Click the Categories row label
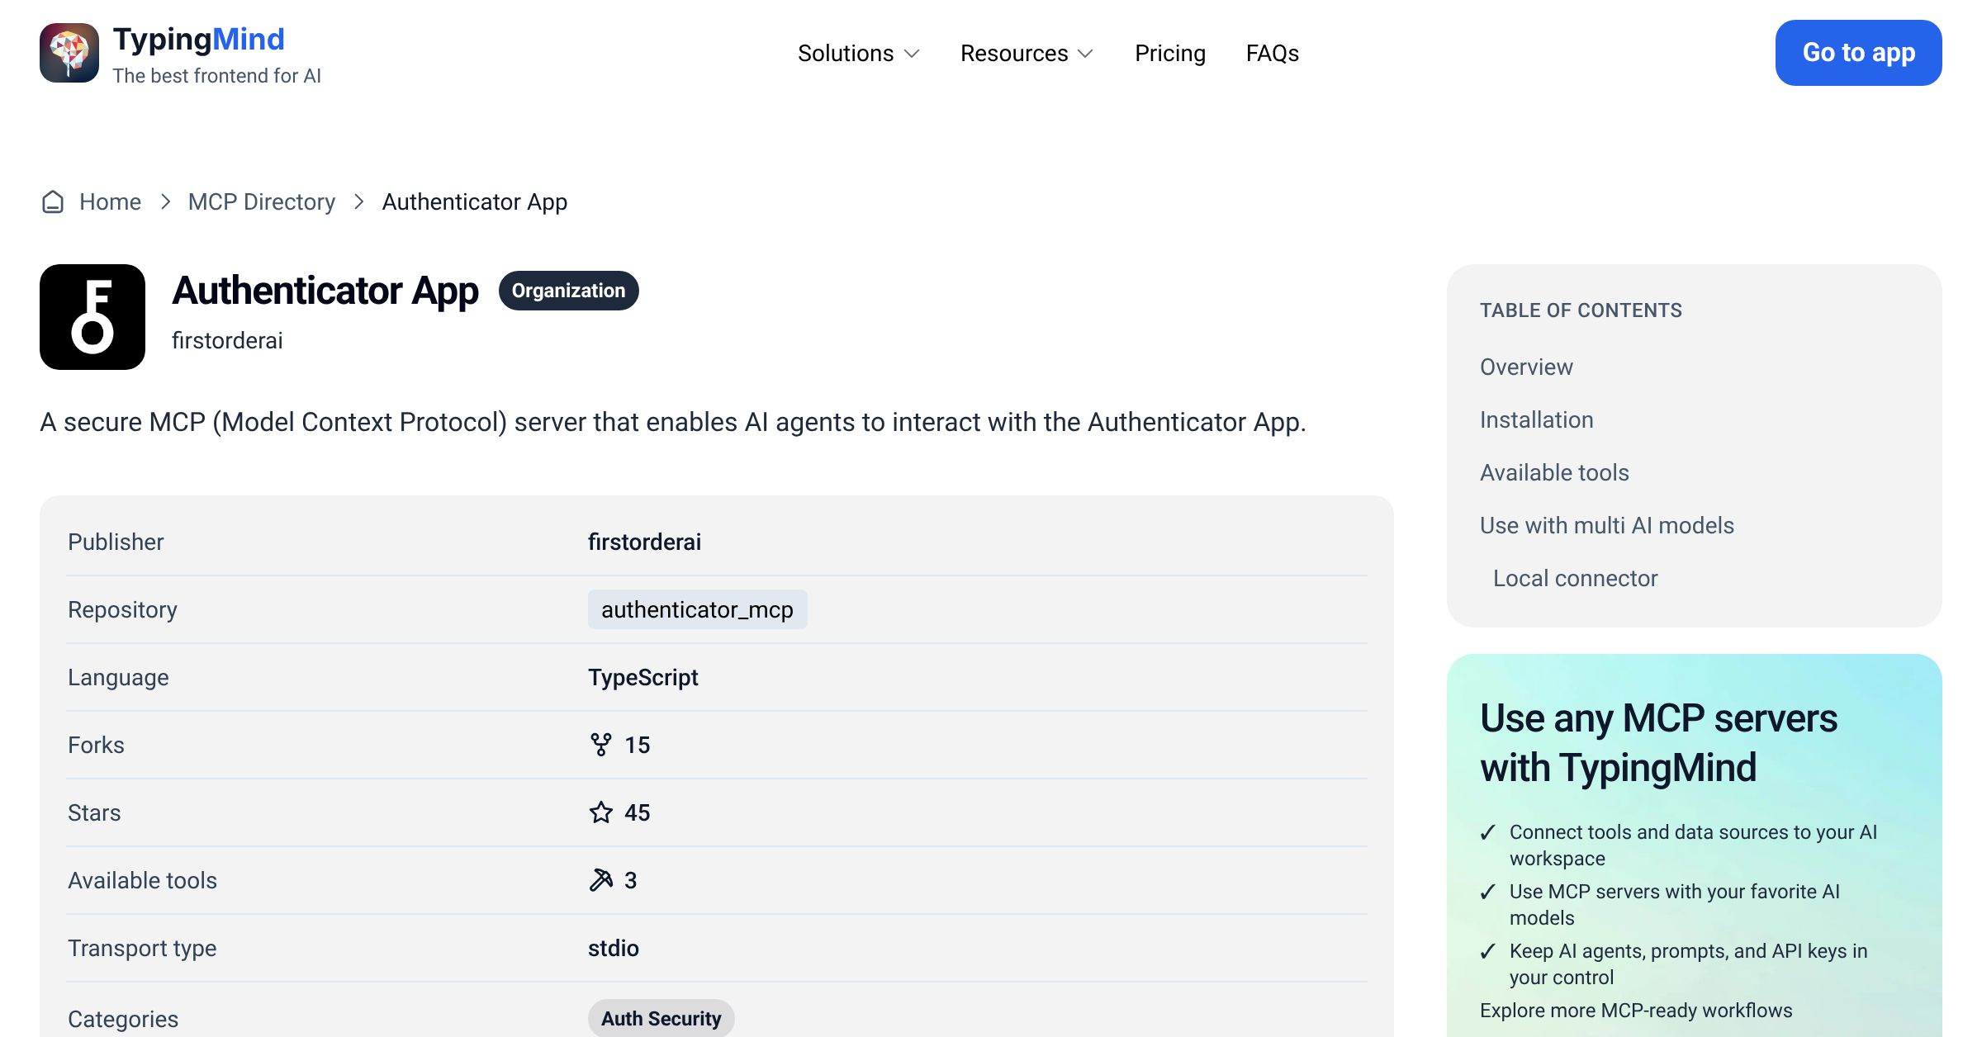 pyautogui.click(x=123, y=1019)
